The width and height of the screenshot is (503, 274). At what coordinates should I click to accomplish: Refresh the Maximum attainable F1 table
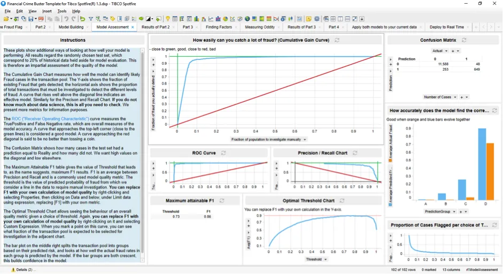[222, 201]
